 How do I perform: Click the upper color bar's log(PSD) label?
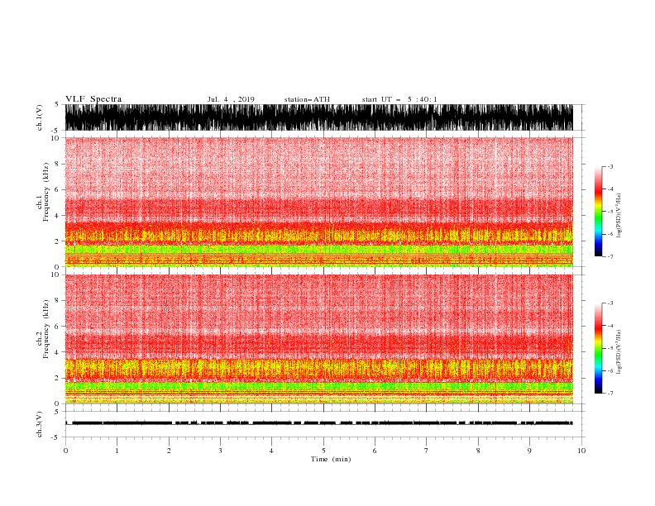[619, 216]
